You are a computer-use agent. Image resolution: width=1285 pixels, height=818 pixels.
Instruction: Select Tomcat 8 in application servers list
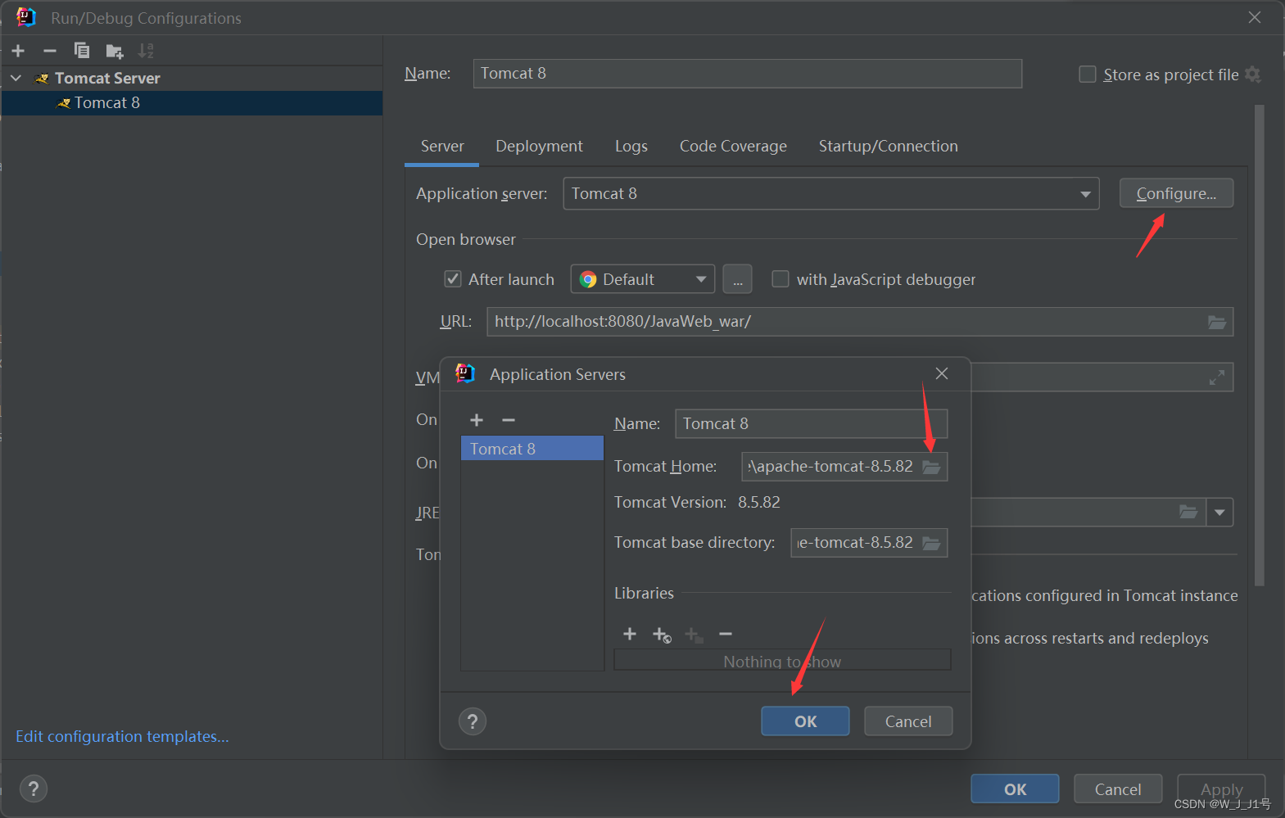(532, 448)
